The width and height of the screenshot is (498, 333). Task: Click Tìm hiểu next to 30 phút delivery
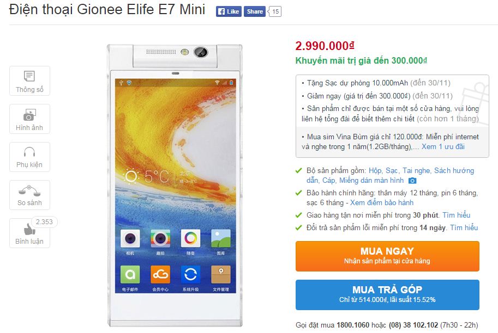pos(457,215)
